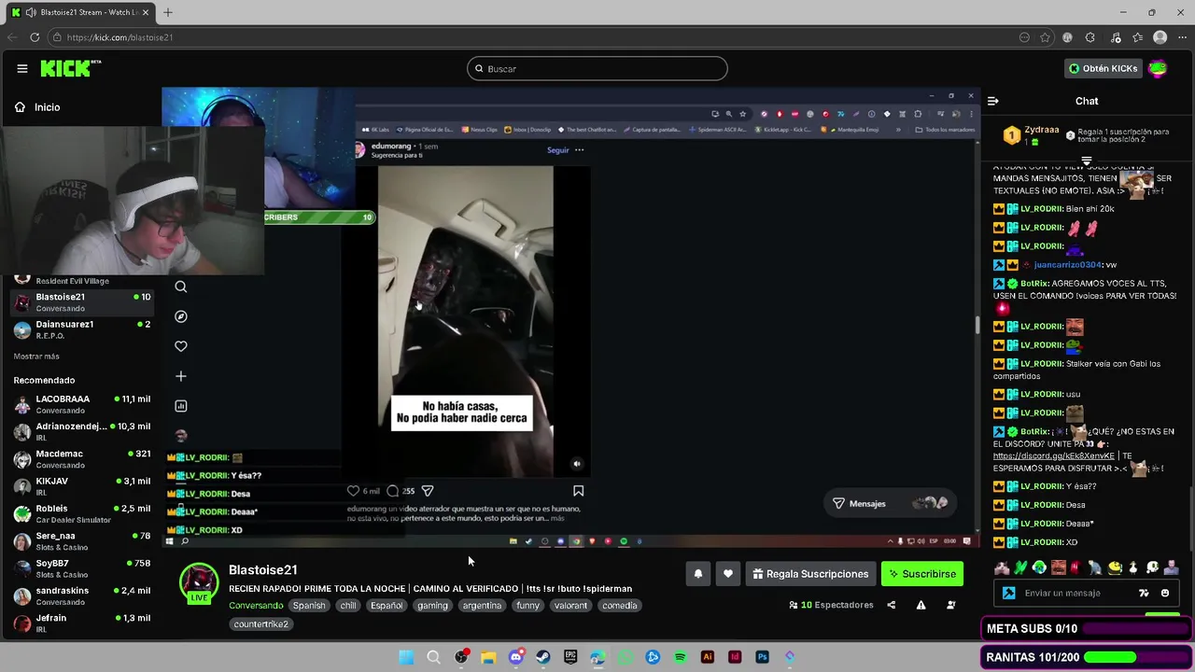Open Jefrain recommended channel

82,623
